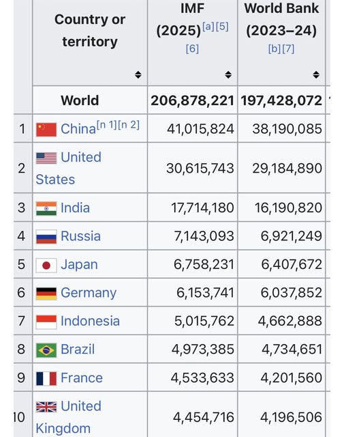Viewport: 344px width, 437px height.
Task: Select United Kingdom IMF value 4,454,716
Action: coord(203,417)
